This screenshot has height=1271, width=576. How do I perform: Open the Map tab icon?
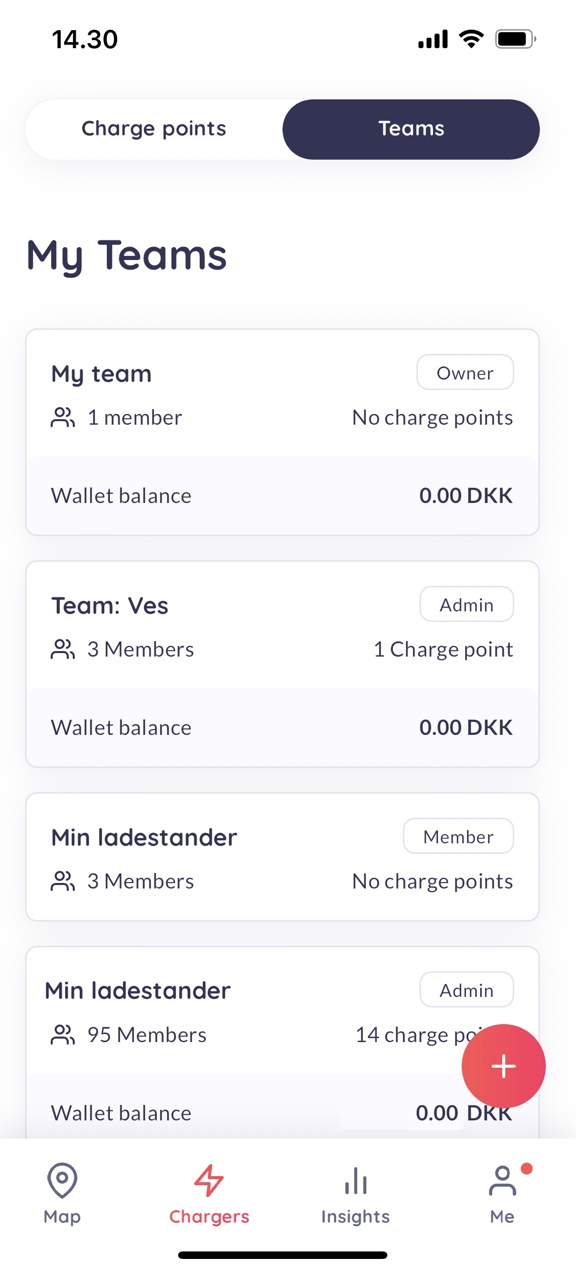[62, 1180]
